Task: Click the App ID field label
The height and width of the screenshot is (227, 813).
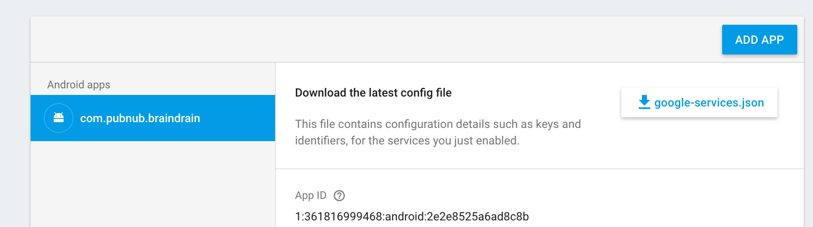Action: coord(311,196)
